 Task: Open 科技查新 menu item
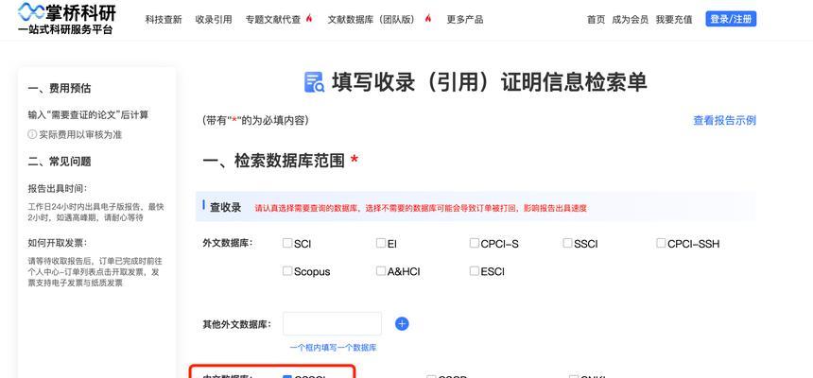[164, 20]
